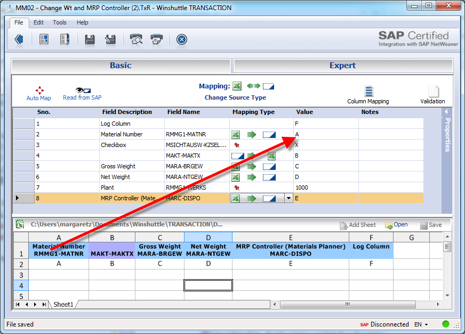Click the green arrow in the Material Number row
The height and width of the screenshot is (334, 465).
[252, 135]
